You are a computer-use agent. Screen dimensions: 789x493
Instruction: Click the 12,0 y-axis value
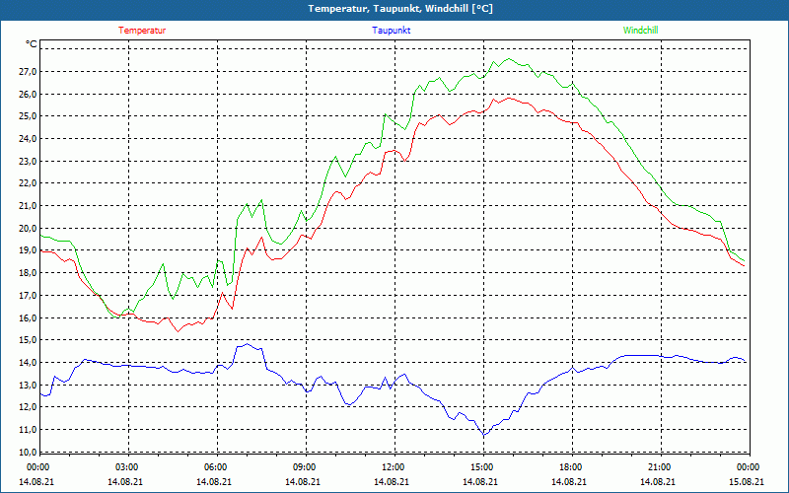click(x=29, y=407)
